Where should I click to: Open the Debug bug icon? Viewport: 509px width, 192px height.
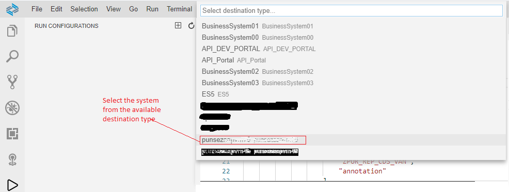[12, 108]
